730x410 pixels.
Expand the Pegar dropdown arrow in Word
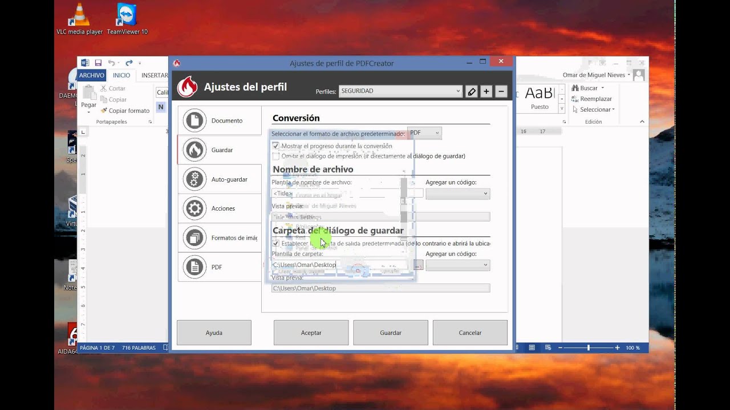click(88, 112)
